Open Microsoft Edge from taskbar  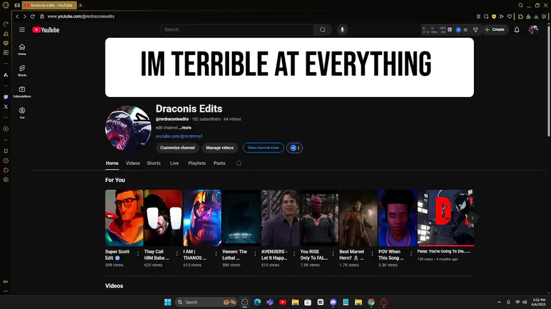pos(257,302)
